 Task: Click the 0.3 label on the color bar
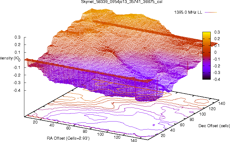point(217,32)
